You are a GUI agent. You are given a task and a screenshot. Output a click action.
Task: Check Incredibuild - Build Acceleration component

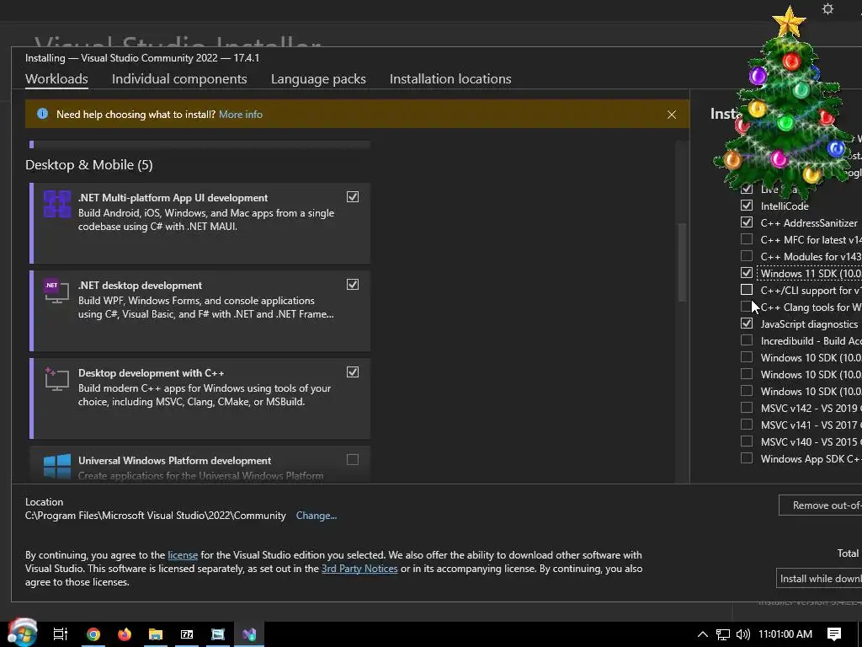747,340
